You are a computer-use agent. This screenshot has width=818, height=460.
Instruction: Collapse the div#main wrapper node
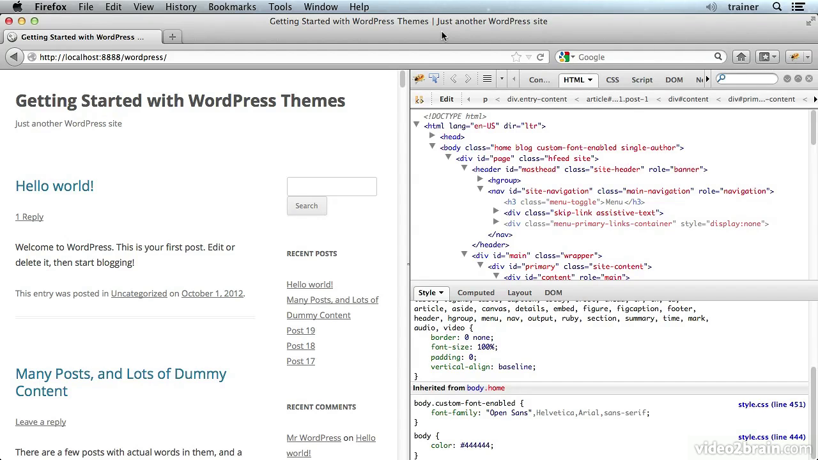[465, 255]
